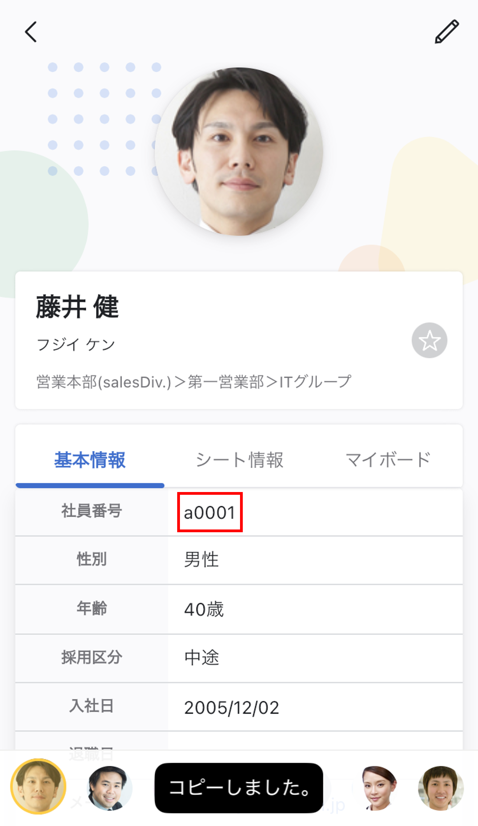The image size is (478, 826).
Task: Tap the pencil edit icon
Action: click(447, 32)
